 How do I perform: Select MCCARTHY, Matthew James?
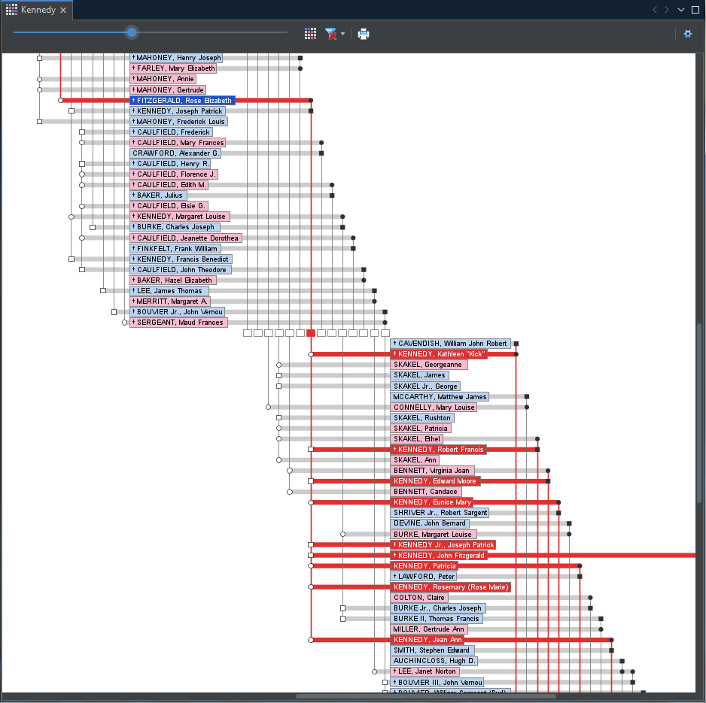440,397
